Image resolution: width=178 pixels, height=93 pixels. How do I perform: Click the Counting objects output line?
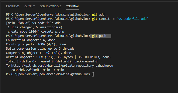click(x=37, y=44)
